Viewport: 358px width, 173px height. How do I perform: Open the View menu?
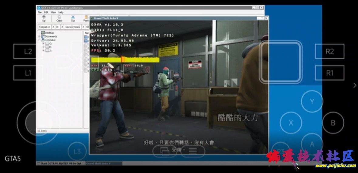click(x=53, y=12)
